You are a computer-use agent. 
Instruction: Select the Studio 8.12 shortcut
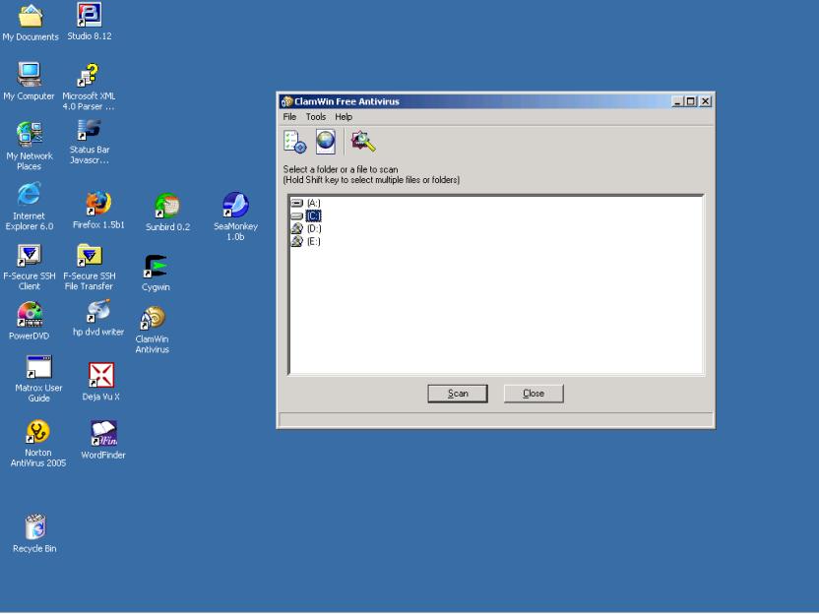[90, 22]
